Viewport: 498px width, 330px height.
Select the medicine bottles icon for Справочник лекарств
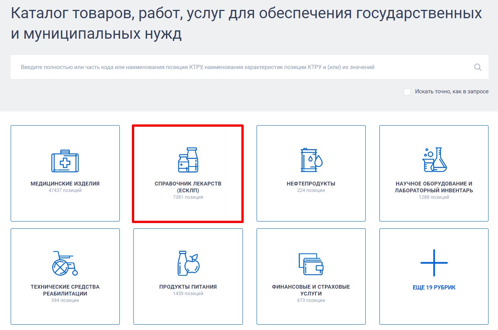(187, 159)
